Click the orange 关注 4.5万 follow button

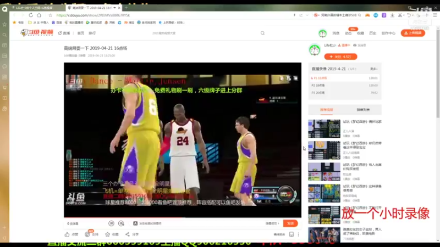click(x=340, y=57)
